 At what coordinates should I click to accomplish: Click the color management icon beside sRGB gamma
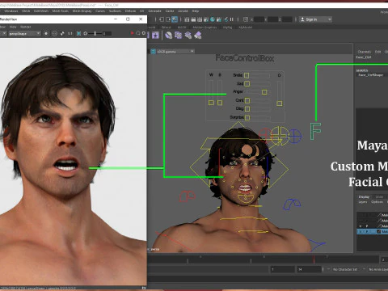[x=153, y=52]
